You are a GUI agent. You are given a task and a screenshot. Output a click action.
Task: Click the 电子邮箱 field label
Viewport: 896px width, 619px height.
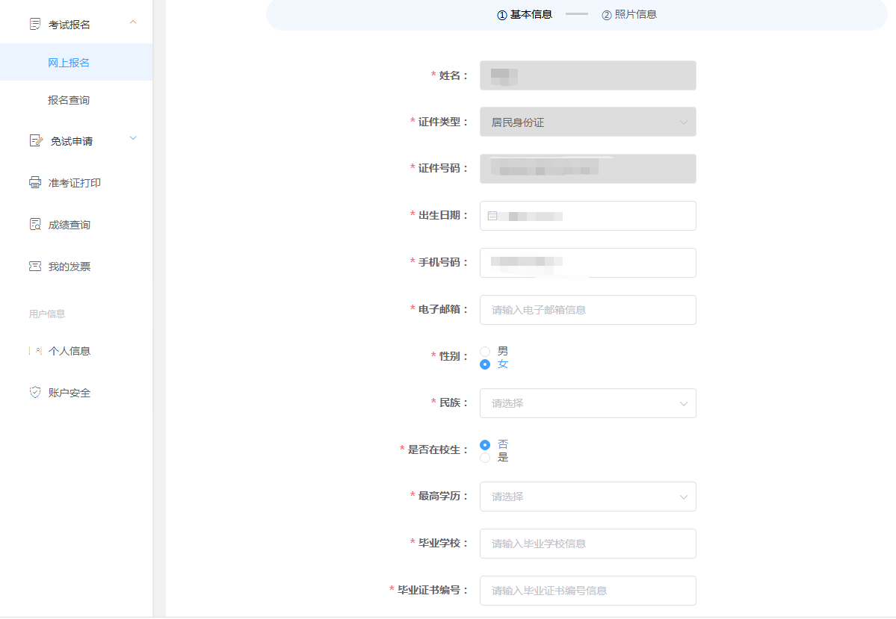coord(443,309)
